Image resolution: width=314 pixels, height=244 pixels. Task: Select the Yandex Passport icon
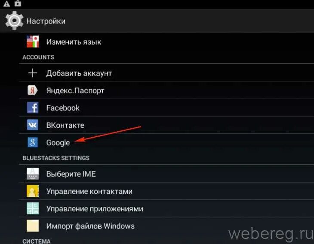(x=32, y=90)
